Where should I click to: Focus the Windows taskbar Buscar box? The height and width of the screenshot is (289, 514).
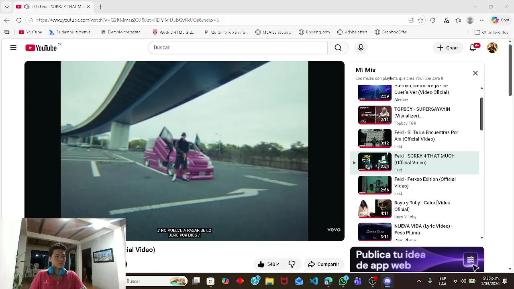(x=157, y=281)
